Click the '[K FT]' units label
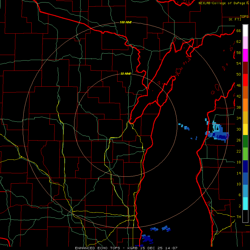The height and width of the screenshot is (250, 250). (x=235, y=19)
